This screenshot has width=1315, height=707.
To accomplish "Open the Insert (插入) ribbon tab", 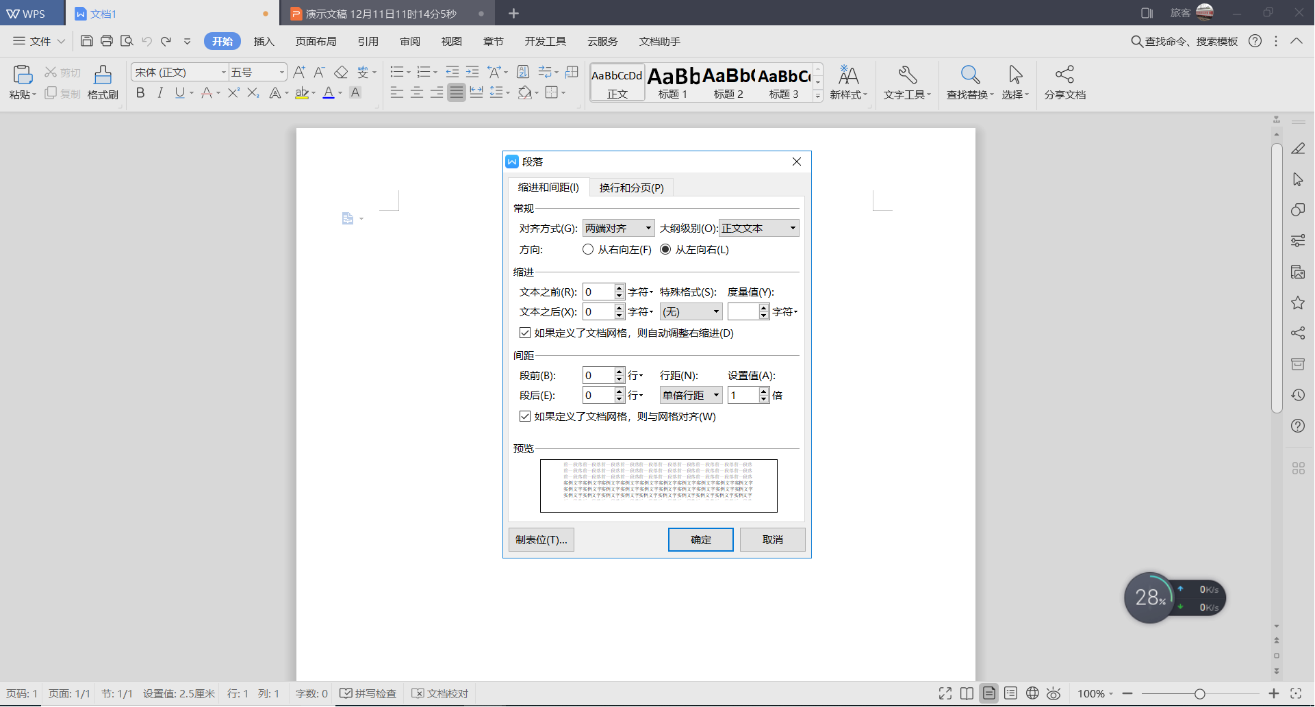I will pos(264,41).
